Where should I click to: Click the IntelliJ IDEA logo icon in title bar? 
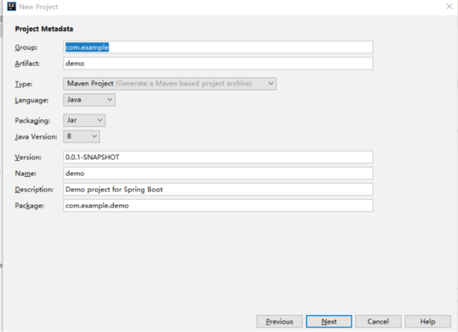(x=11, y=6)
